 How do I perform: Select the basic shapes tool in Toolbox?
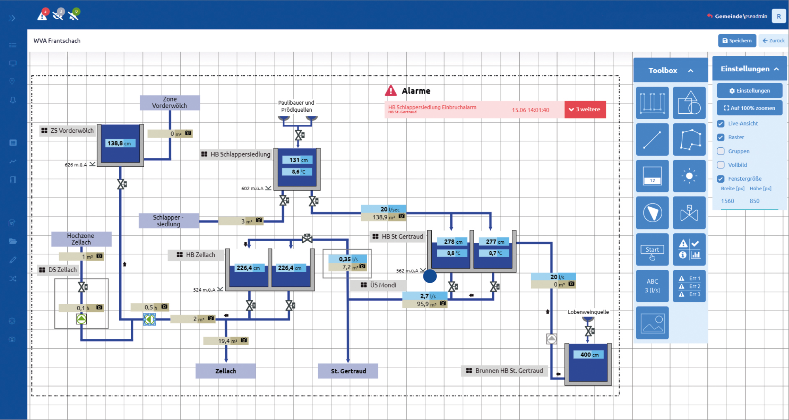coord(689,103)
